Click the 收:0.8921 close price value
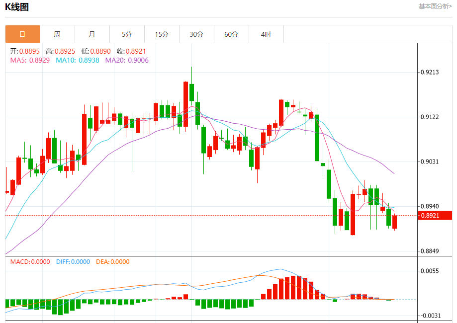The height and width of the screenshot is (323, 457). click(x=131, y=51)
